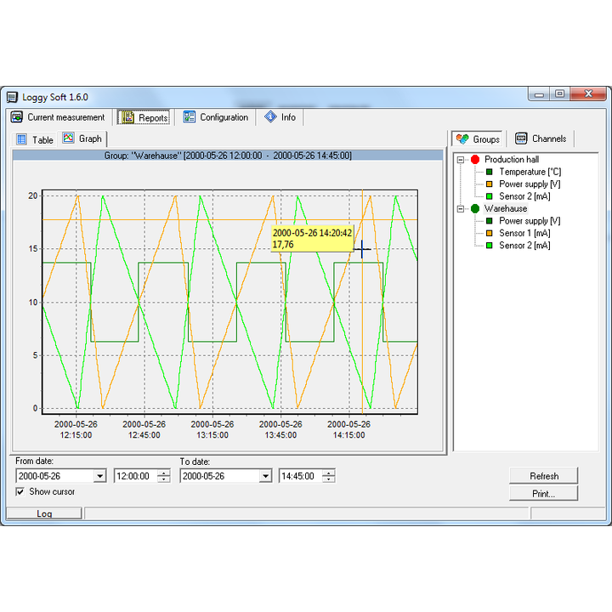Screen dimensions: 612x612
Task: Click the Print... button
Action: pos(543,493)
